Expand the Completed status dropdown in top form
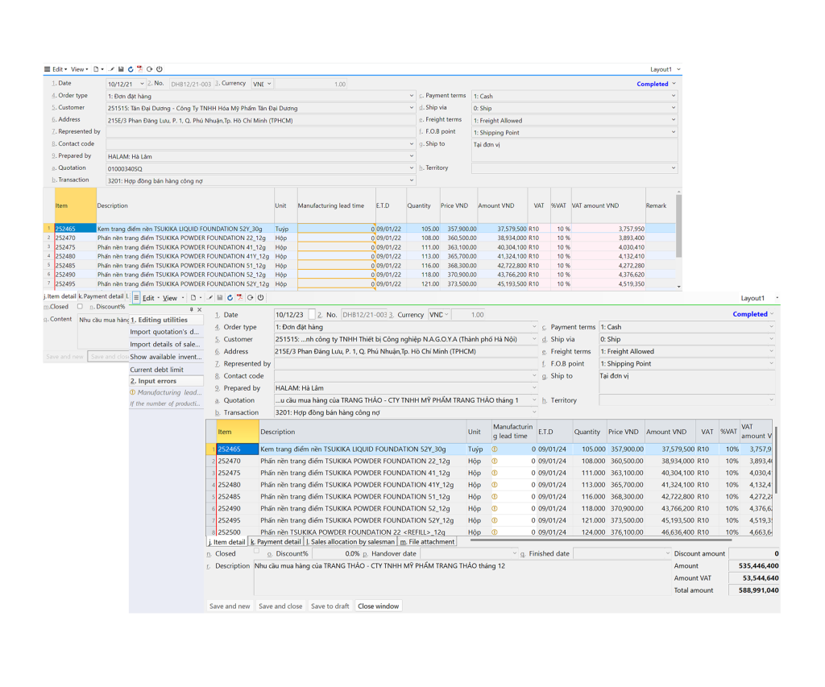The width and height of the screenshot is (825, 687). coord(674,84)
